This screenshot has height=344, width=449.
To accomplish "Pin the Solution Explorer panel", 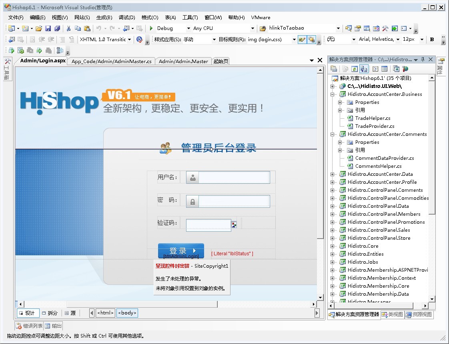I will (423, 59).
